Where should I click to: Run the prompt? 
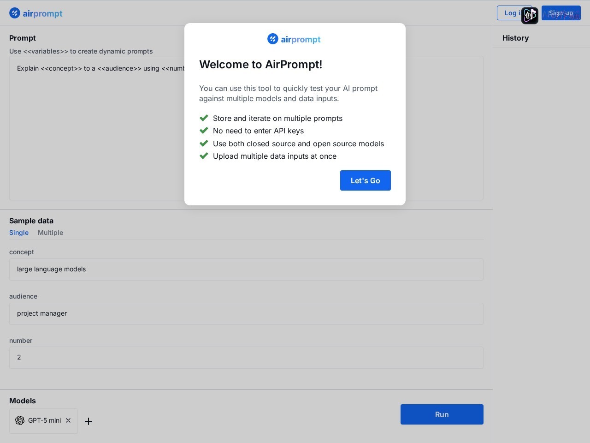[x=442, y=414]
